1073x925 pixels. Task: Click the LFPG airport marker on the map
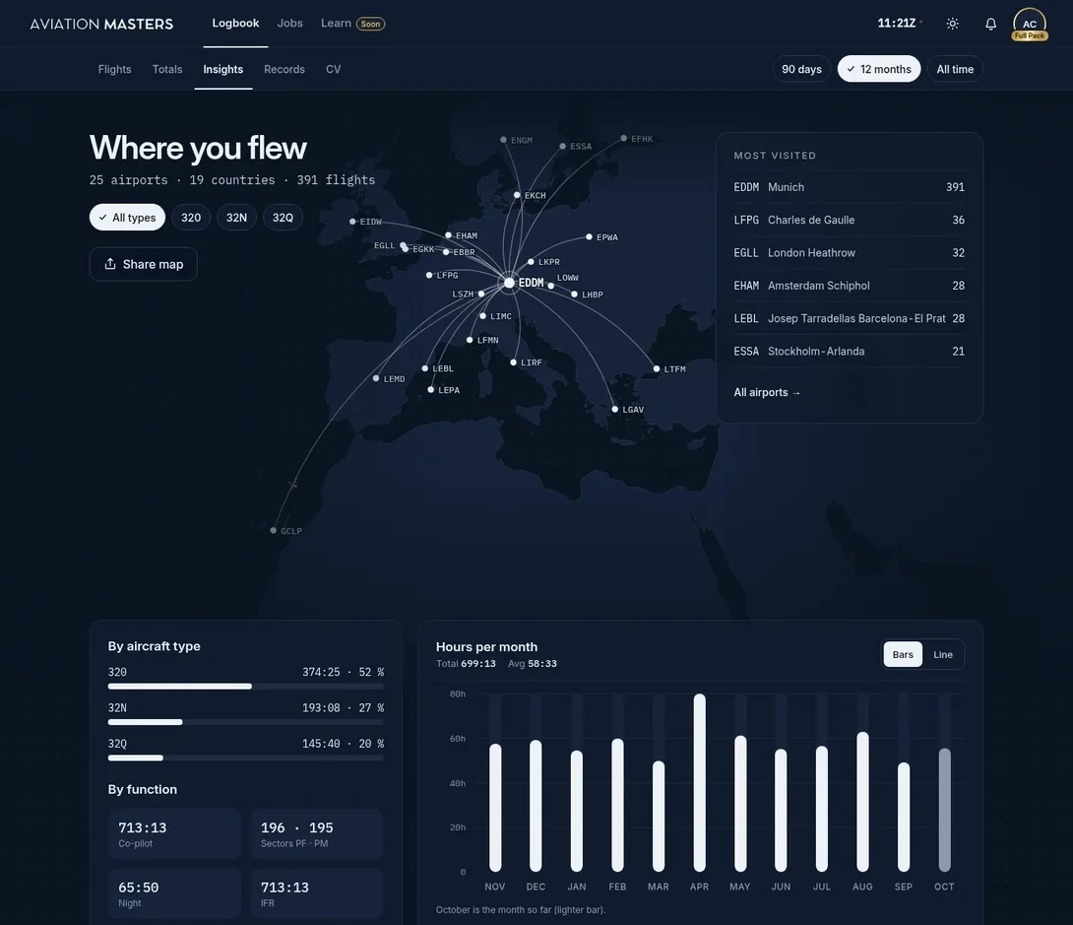429,275
